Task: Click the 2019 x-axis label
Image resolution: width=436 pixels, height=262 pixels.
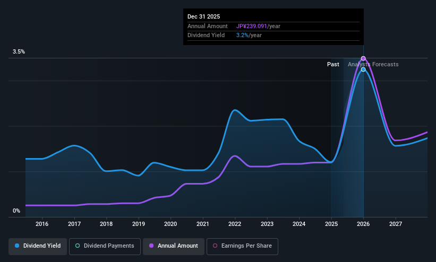Action: click(x=139, y=224)
